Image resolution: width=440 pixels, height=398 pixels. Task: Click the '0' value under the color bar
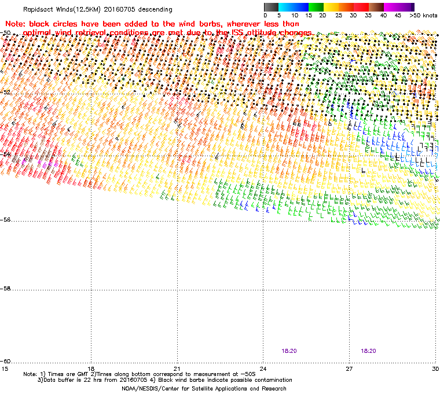click(x=265, y=16)
